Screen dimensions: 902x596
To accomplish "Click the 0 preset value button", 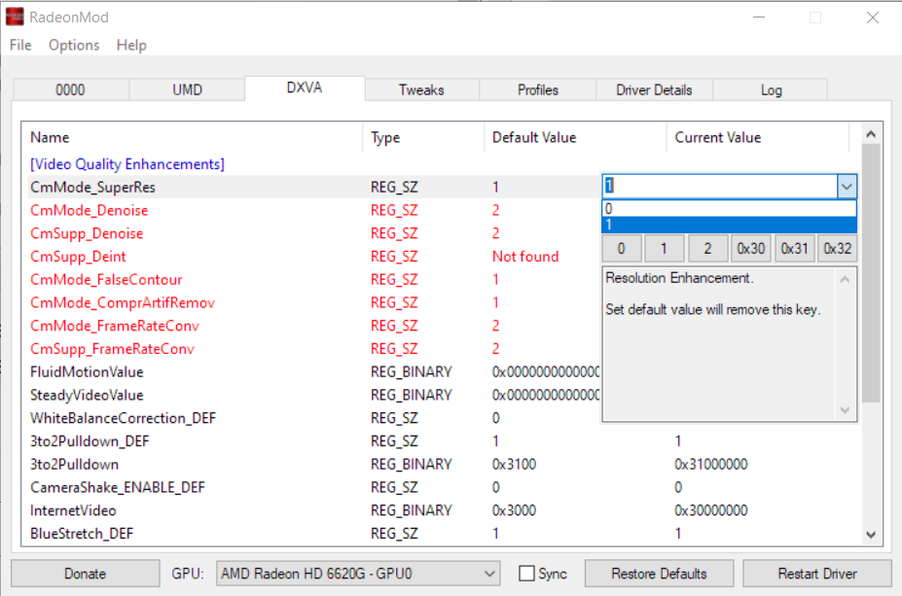I will click(621, 248).
